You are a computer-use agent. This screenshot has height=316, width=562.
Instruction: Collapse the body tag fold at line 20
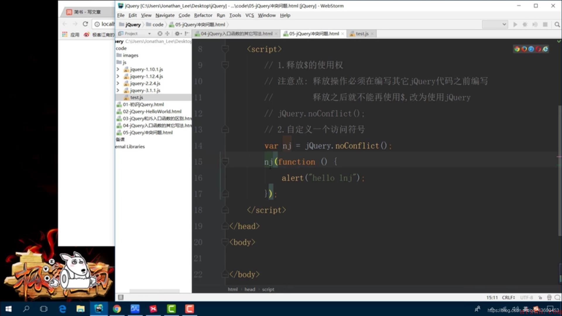tap(225, 242)
